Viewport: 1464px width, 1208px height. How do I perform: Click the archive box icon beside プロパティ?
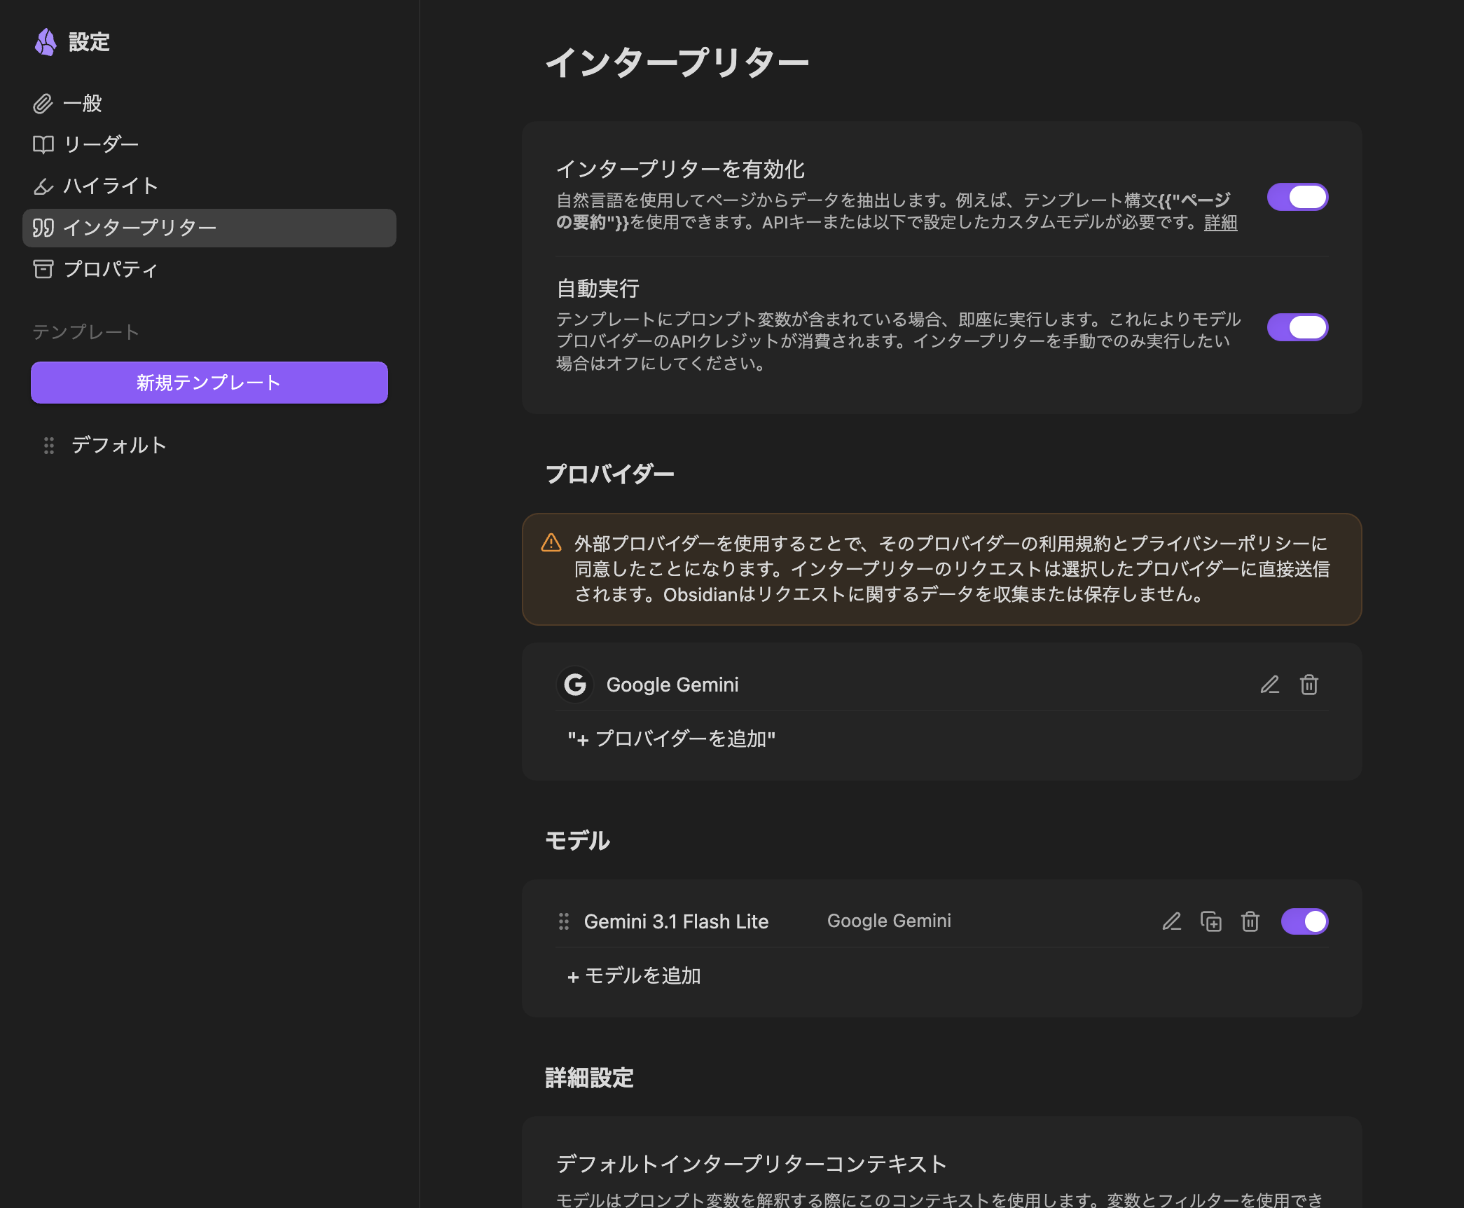(x=43, y=269)
